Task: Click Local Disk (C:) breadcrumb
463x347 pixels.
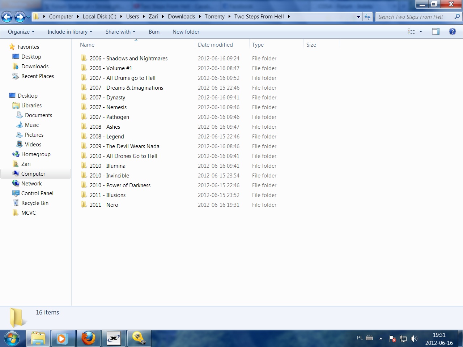Action: coord(99,17)
